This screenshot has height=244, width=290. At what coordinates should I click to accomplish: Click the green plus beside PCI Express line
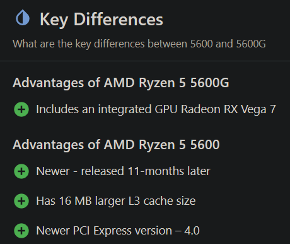pos(21,231)
